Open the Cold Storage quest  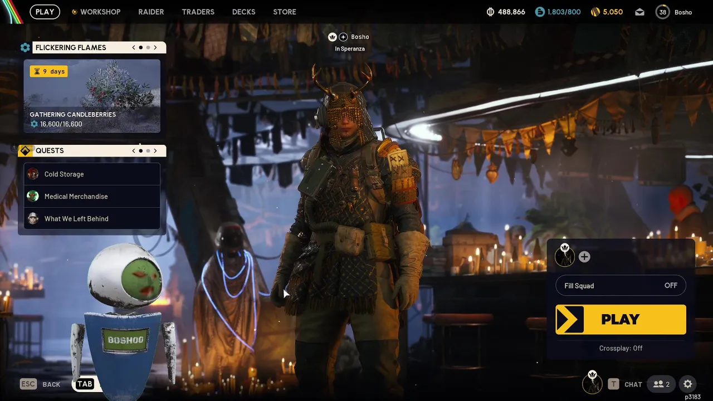coord(92,174)
